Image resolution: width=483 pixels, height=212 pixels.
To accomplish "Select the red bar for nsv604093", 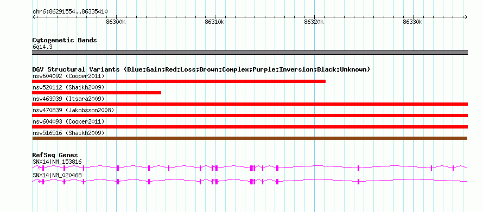I will [x=250, y=127].
